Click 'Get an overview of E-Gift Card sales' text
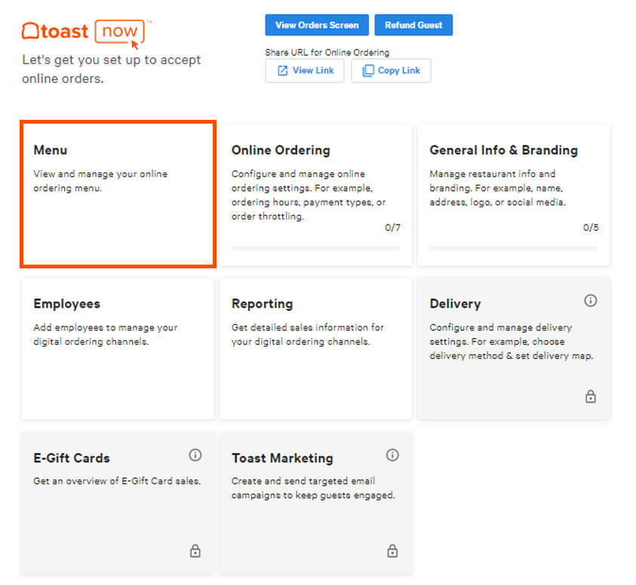The image size is (636, 585). (117, 481)
